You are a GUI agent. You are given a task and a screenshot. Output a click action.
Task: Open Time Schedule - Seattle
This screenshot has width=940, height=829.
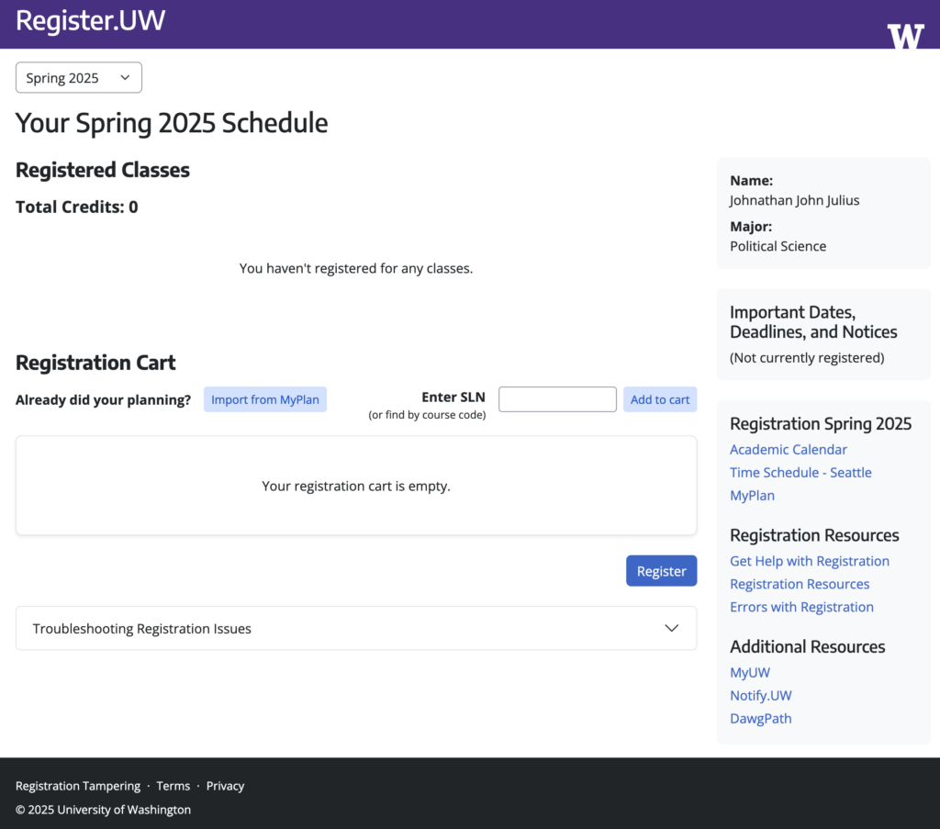[800, 472]
